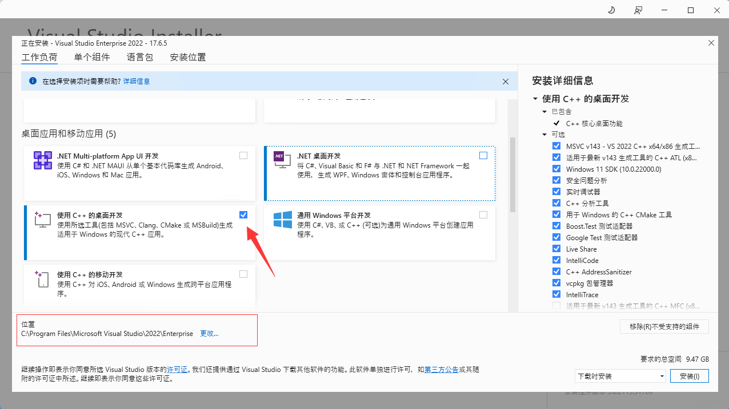Click the 安装(I) button
The height and width of the screenshot is (409, 729).
pos(690,376)
